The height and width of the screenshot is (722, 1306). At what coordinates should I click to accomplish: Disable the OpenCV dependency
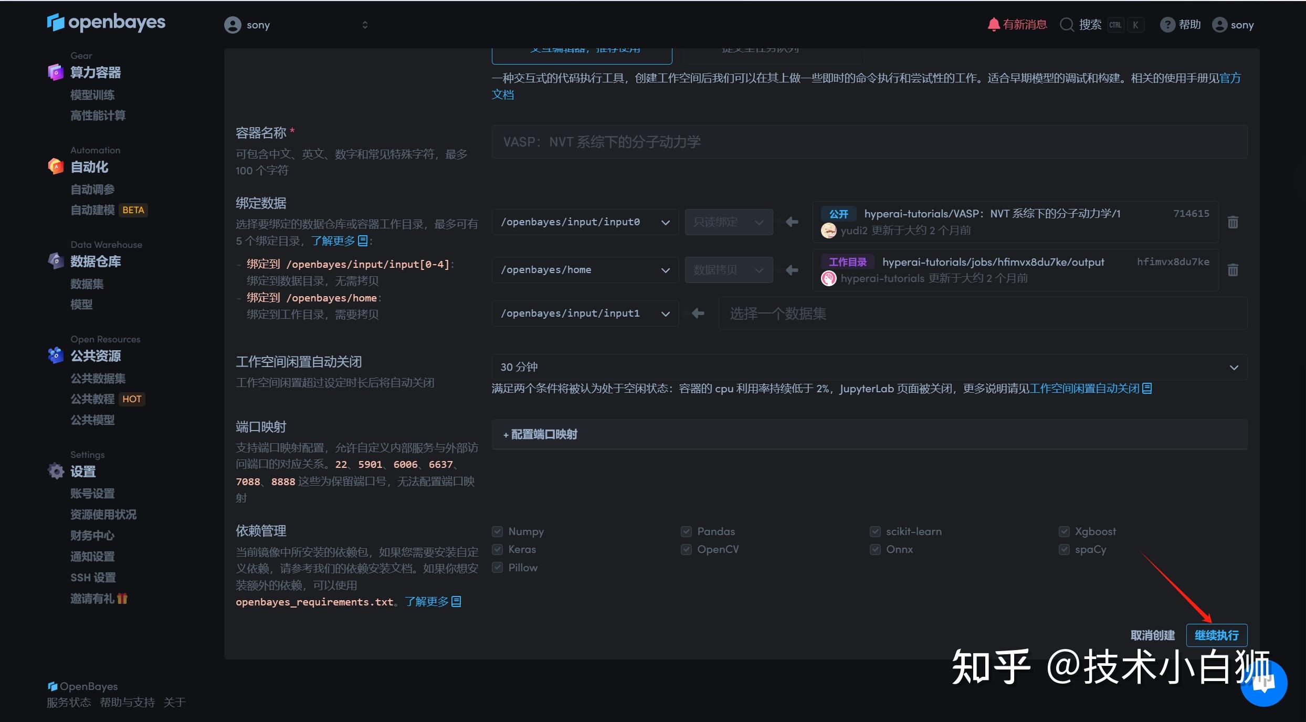[686, 549]
